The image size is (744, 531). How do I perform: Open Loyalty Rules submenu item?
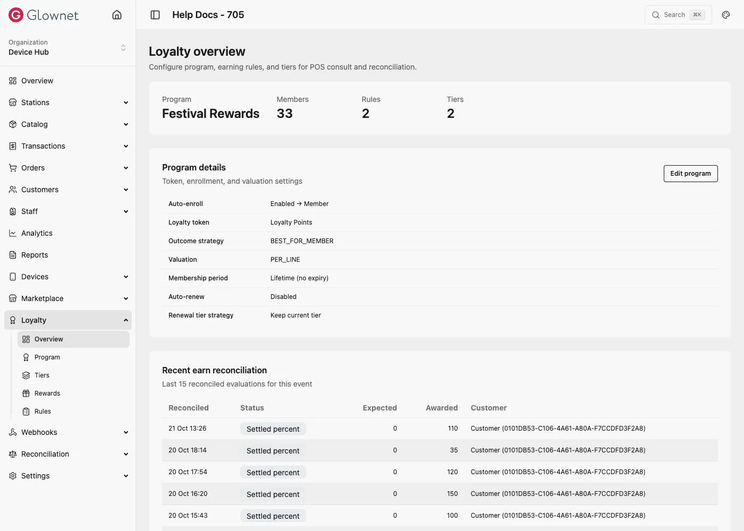point(73,412)
